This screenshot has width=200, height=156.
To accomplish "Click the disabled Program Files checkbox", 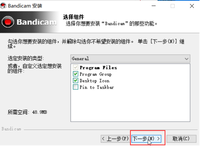I will point(75,67).
